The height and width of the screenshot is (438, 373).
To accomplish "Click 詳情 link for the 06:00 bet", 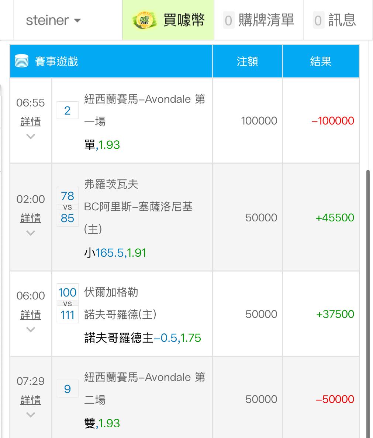I will (31, 315).
